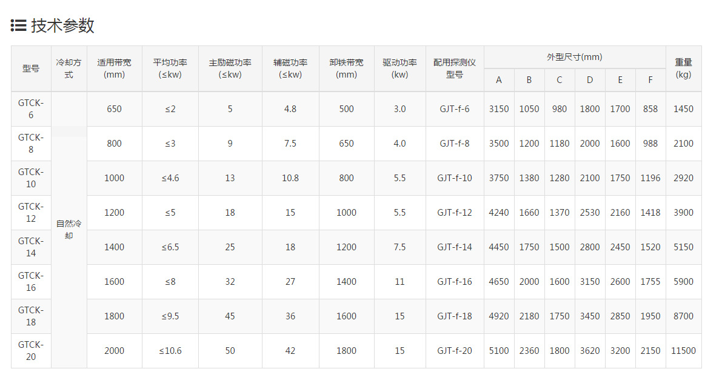The image size is (722, 386).
Task: Click the GTCK-6 model cell
Action: 31,109
